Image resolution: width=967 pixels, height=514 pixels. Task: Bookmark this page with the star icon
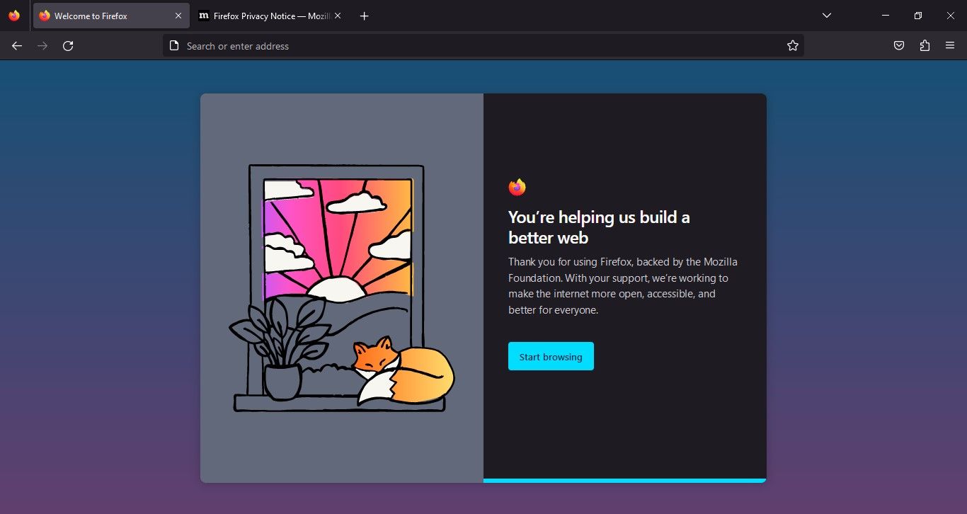pos(792,46)
